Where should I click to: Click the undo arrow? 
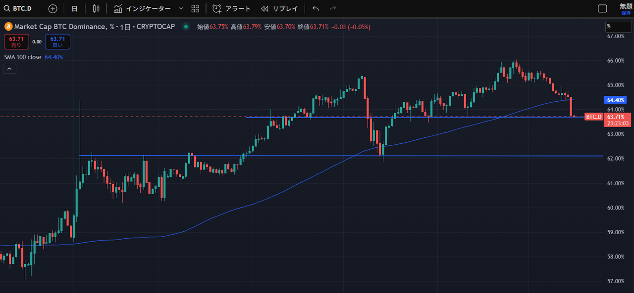coord(316,8)
